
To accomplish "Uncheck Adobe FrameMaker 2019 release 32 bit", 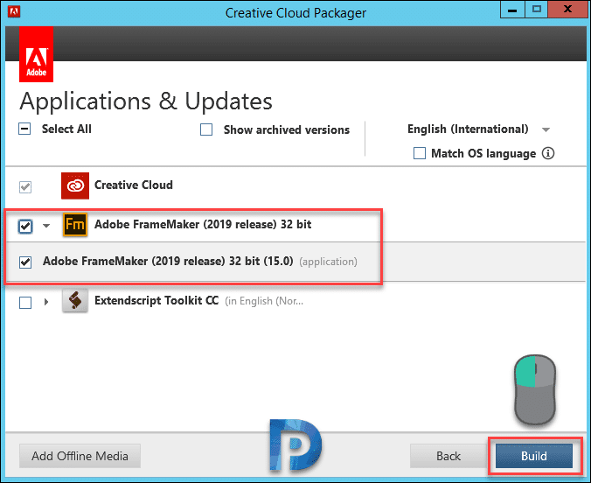I will [x=25, y=226].
